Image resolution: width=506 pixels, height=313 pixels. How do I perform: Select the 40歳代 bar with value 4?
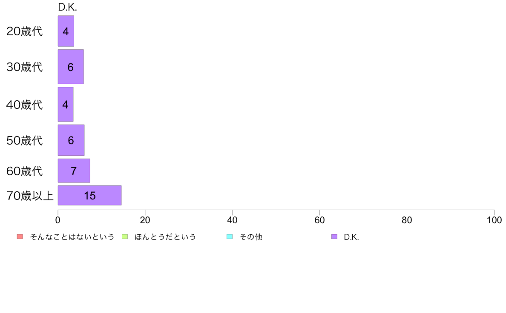[x=66, y=104]
